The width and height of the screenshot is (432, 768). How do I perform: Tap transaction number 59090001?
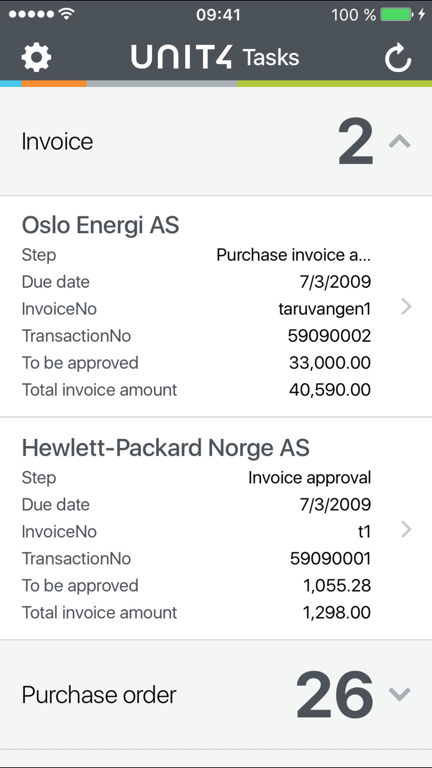[330, 559]
